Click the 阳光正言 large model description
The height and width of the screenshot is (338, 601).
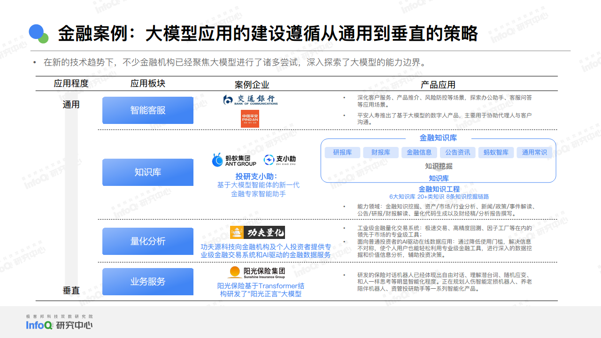tap(261, 290)
